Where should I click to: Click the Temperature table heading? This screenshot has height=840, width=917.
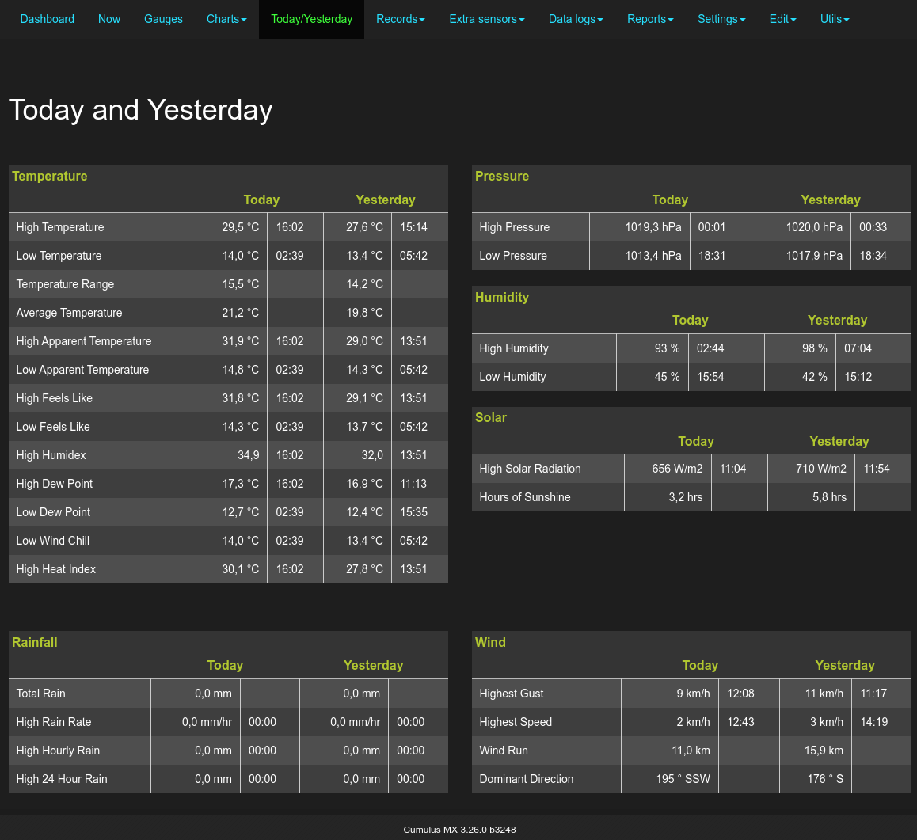pyautogui.click(x=50, y=176)
